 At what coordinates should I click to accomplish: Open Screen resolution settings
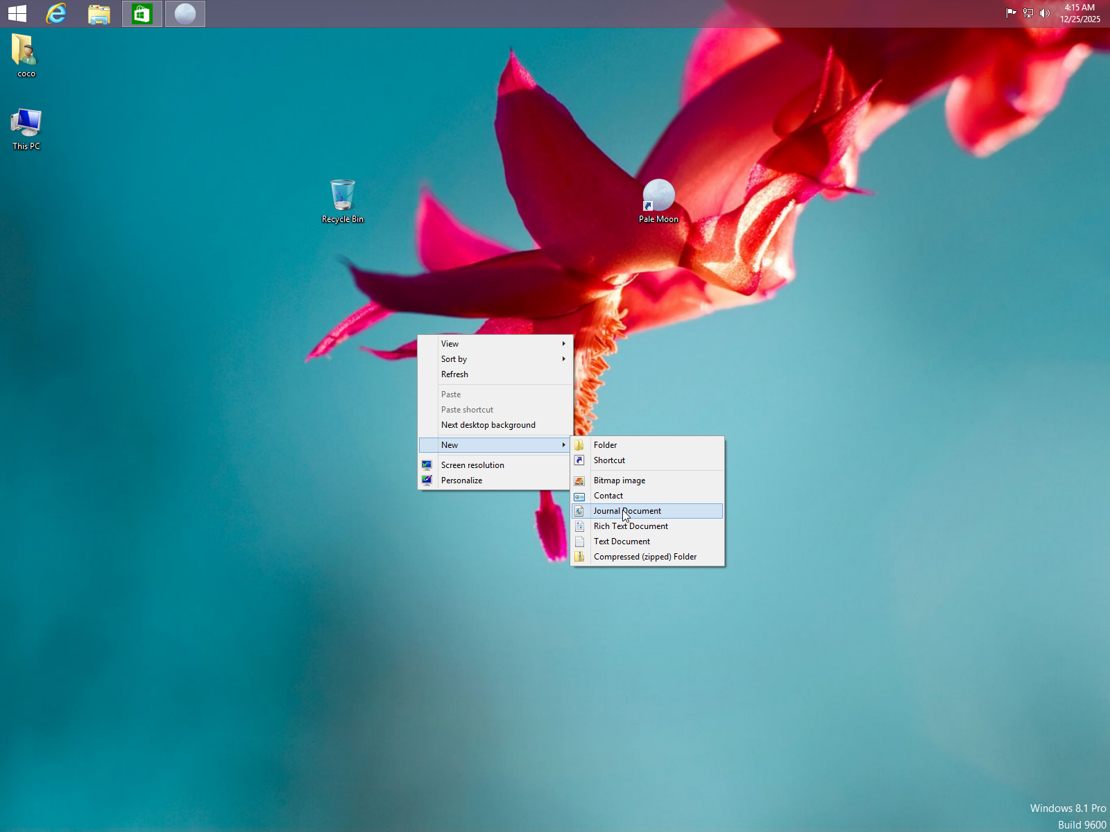[472, 465]
